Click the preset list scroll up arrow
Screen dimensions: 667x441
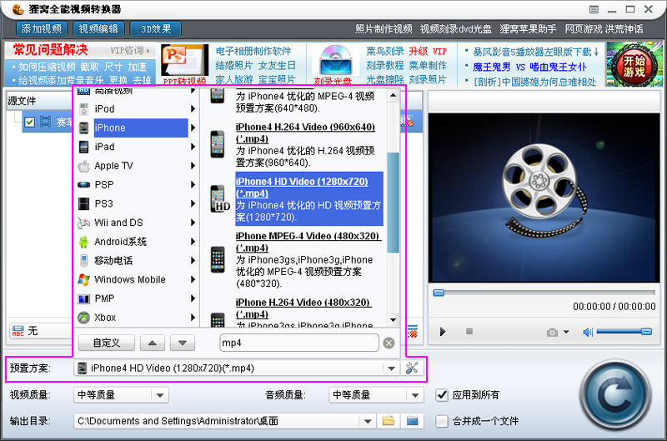tap(393, 95)
